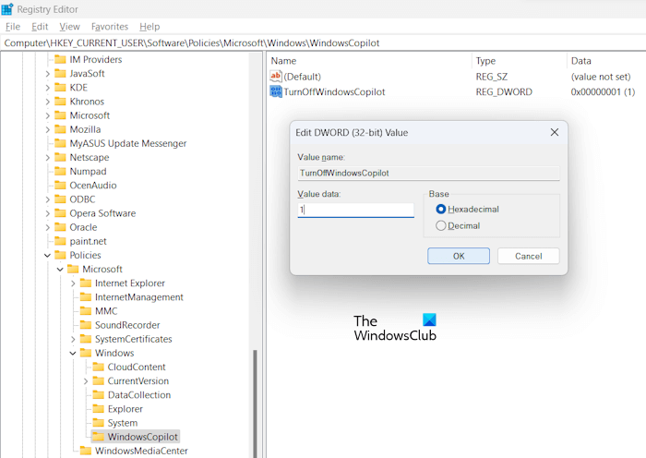Select the WindowsMediaCenter key
This screenshot has height=458, width=646.
(x=141, y=451)
